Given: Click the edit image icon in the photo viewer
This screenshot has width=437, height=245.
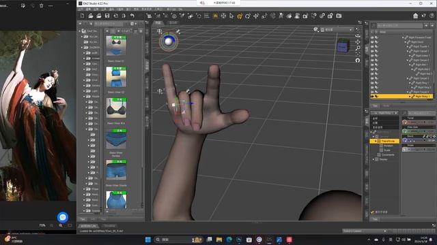Looking at the screenshot, I should point(23,5).
